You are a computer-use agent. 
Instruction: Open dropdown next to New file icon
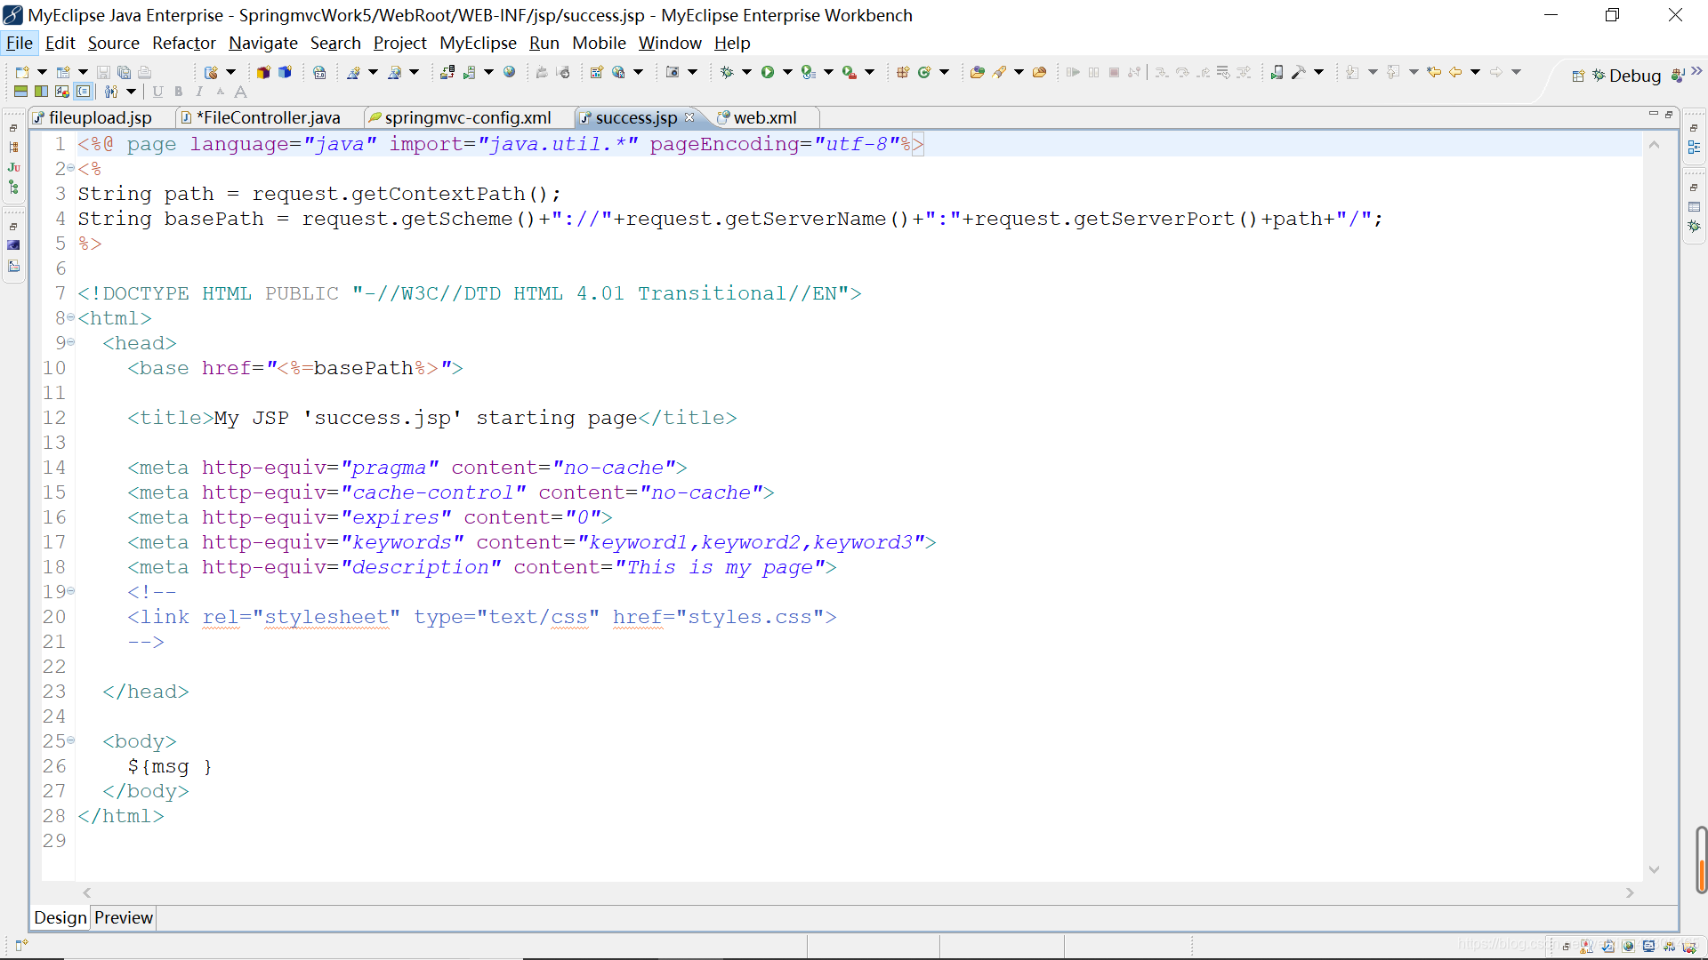pos(42,72)
